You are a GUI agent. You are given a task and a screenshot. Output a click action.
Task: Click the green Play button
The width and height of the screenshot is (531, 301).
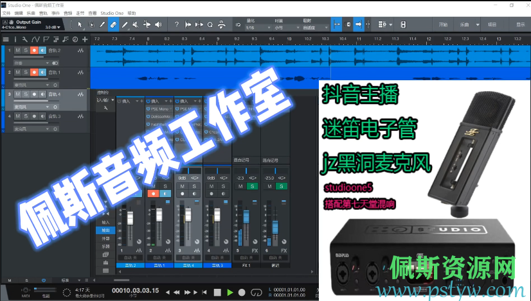(230, 292)
